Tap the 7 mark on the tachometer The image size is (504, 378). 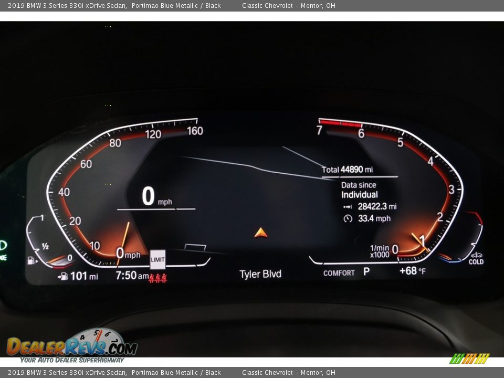[319, 131]
